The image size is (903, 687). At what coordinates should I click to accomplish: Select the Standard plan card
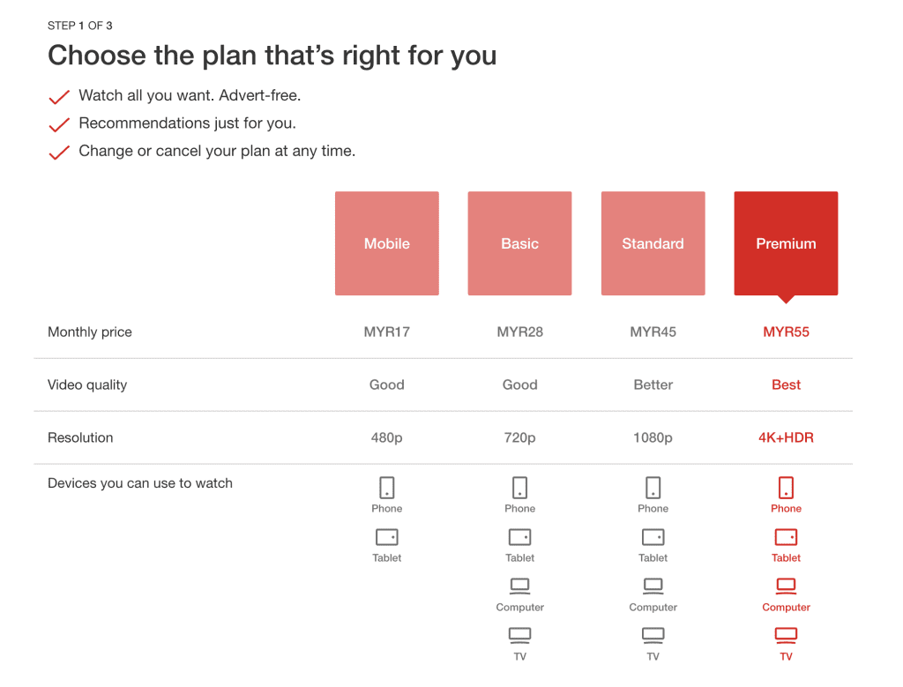[x=653, y=243]
